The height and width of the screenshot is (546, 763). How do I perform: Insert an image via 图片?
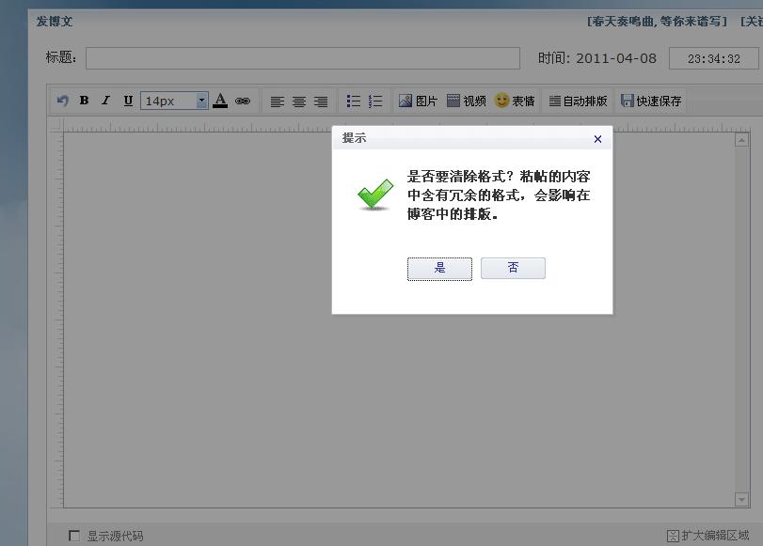pyautogui.click(x=418, y=101)
